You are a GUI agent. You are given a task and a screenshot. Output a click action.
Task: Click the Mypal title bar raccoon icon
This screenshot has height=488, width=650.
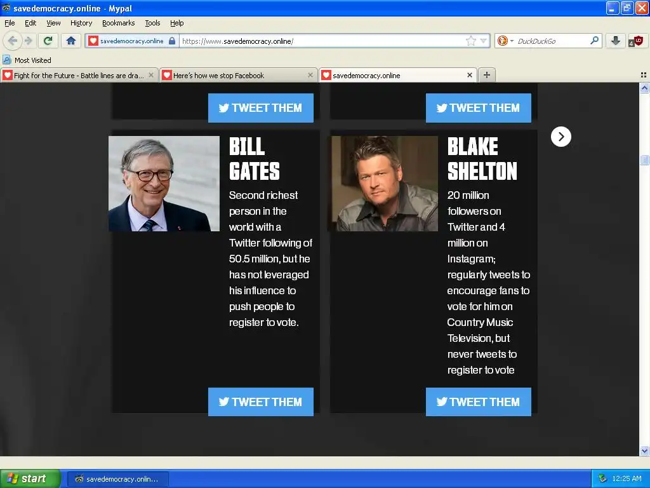(x=6, y=8)
